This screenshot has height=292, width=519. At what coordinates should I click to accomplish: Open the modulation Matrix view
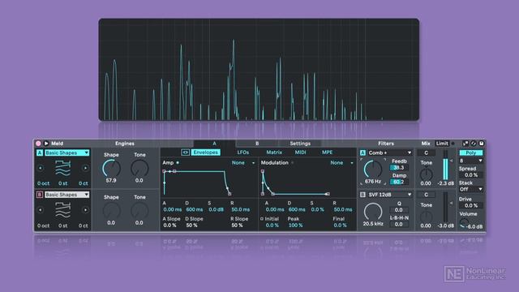pyautogui.click(x=274, y=152)
